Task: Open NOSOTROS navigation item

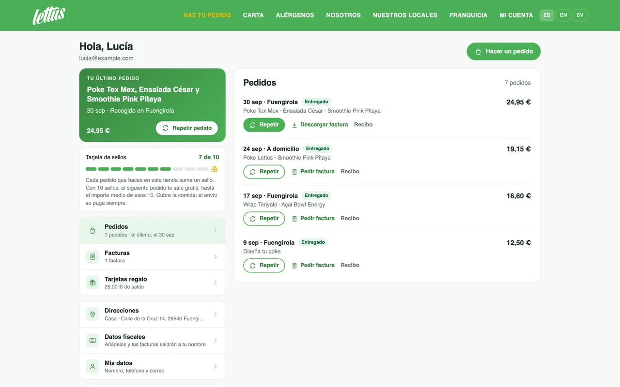Action: pyautogui.click(x=343, y=15)
